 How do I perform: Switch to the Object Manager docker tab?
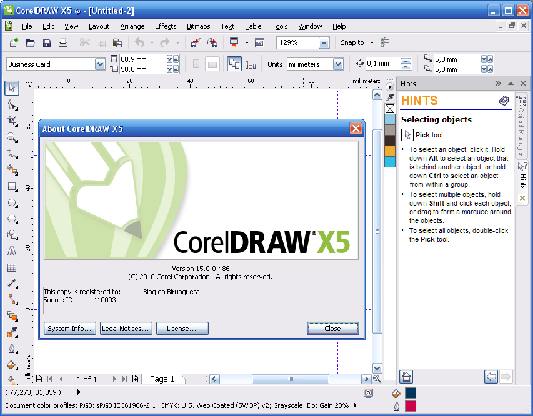521,126
